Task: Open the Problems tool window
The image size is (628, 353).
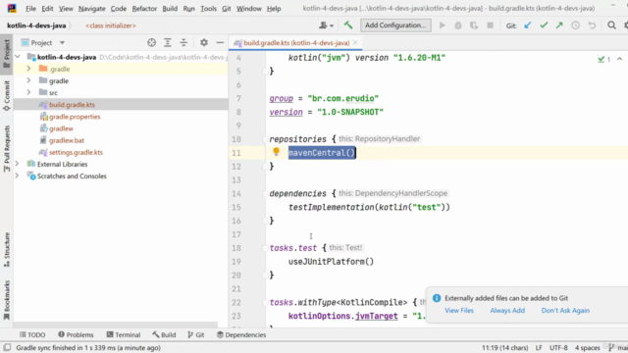Action: [76, 334]
